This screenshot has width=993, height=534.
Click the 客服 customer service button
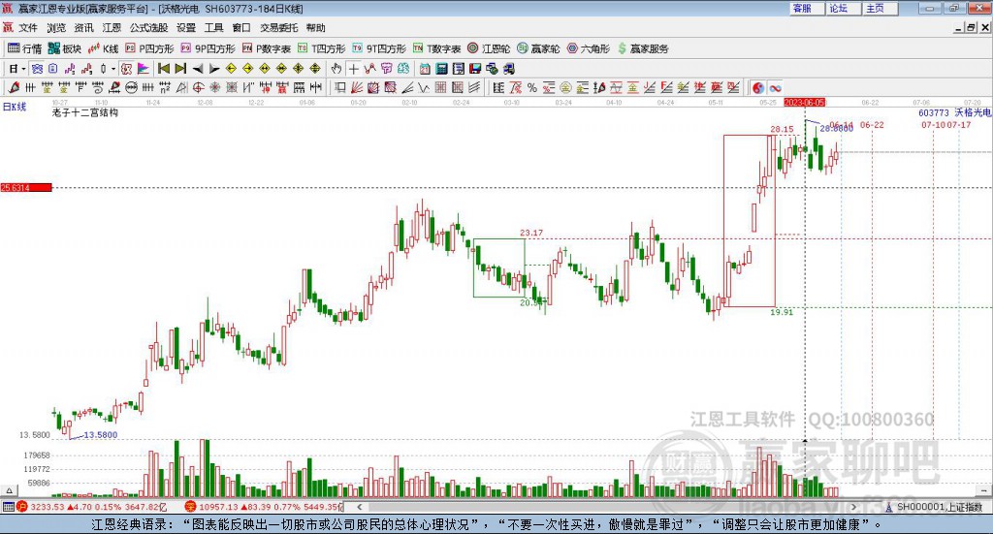(x=806, y=8)
